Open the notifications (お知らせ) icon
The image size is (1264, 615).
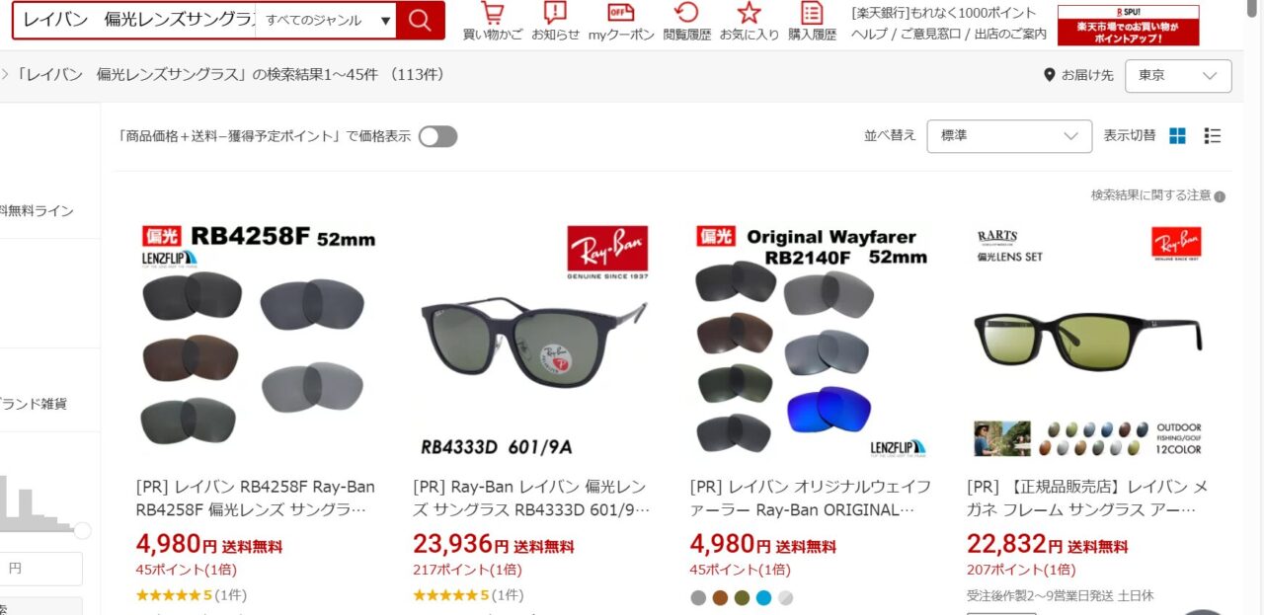[x=555, y=22]
